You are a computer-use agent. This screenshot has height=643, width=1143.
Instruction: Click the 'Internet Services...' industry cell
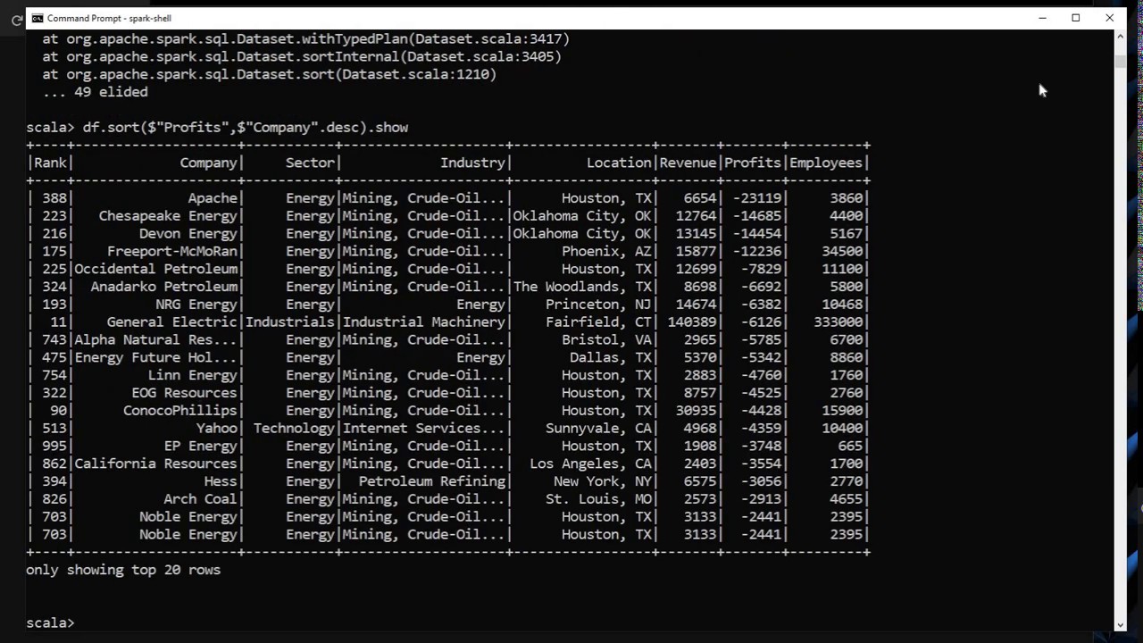coord(424,429)
